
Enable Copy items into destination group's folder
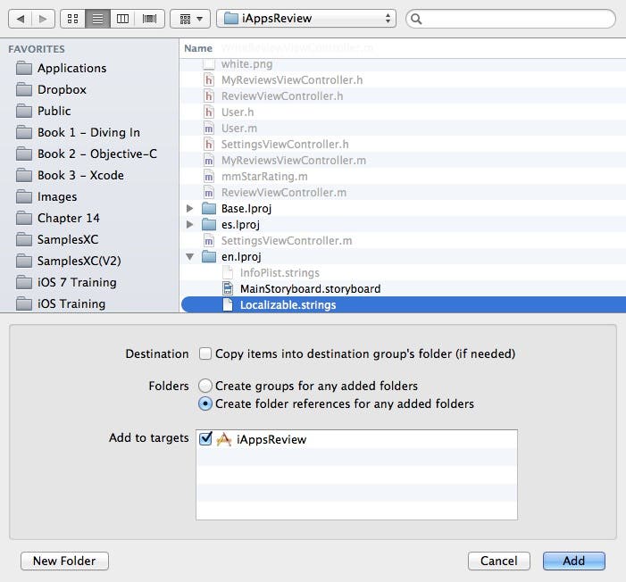[x=205, y=353]
